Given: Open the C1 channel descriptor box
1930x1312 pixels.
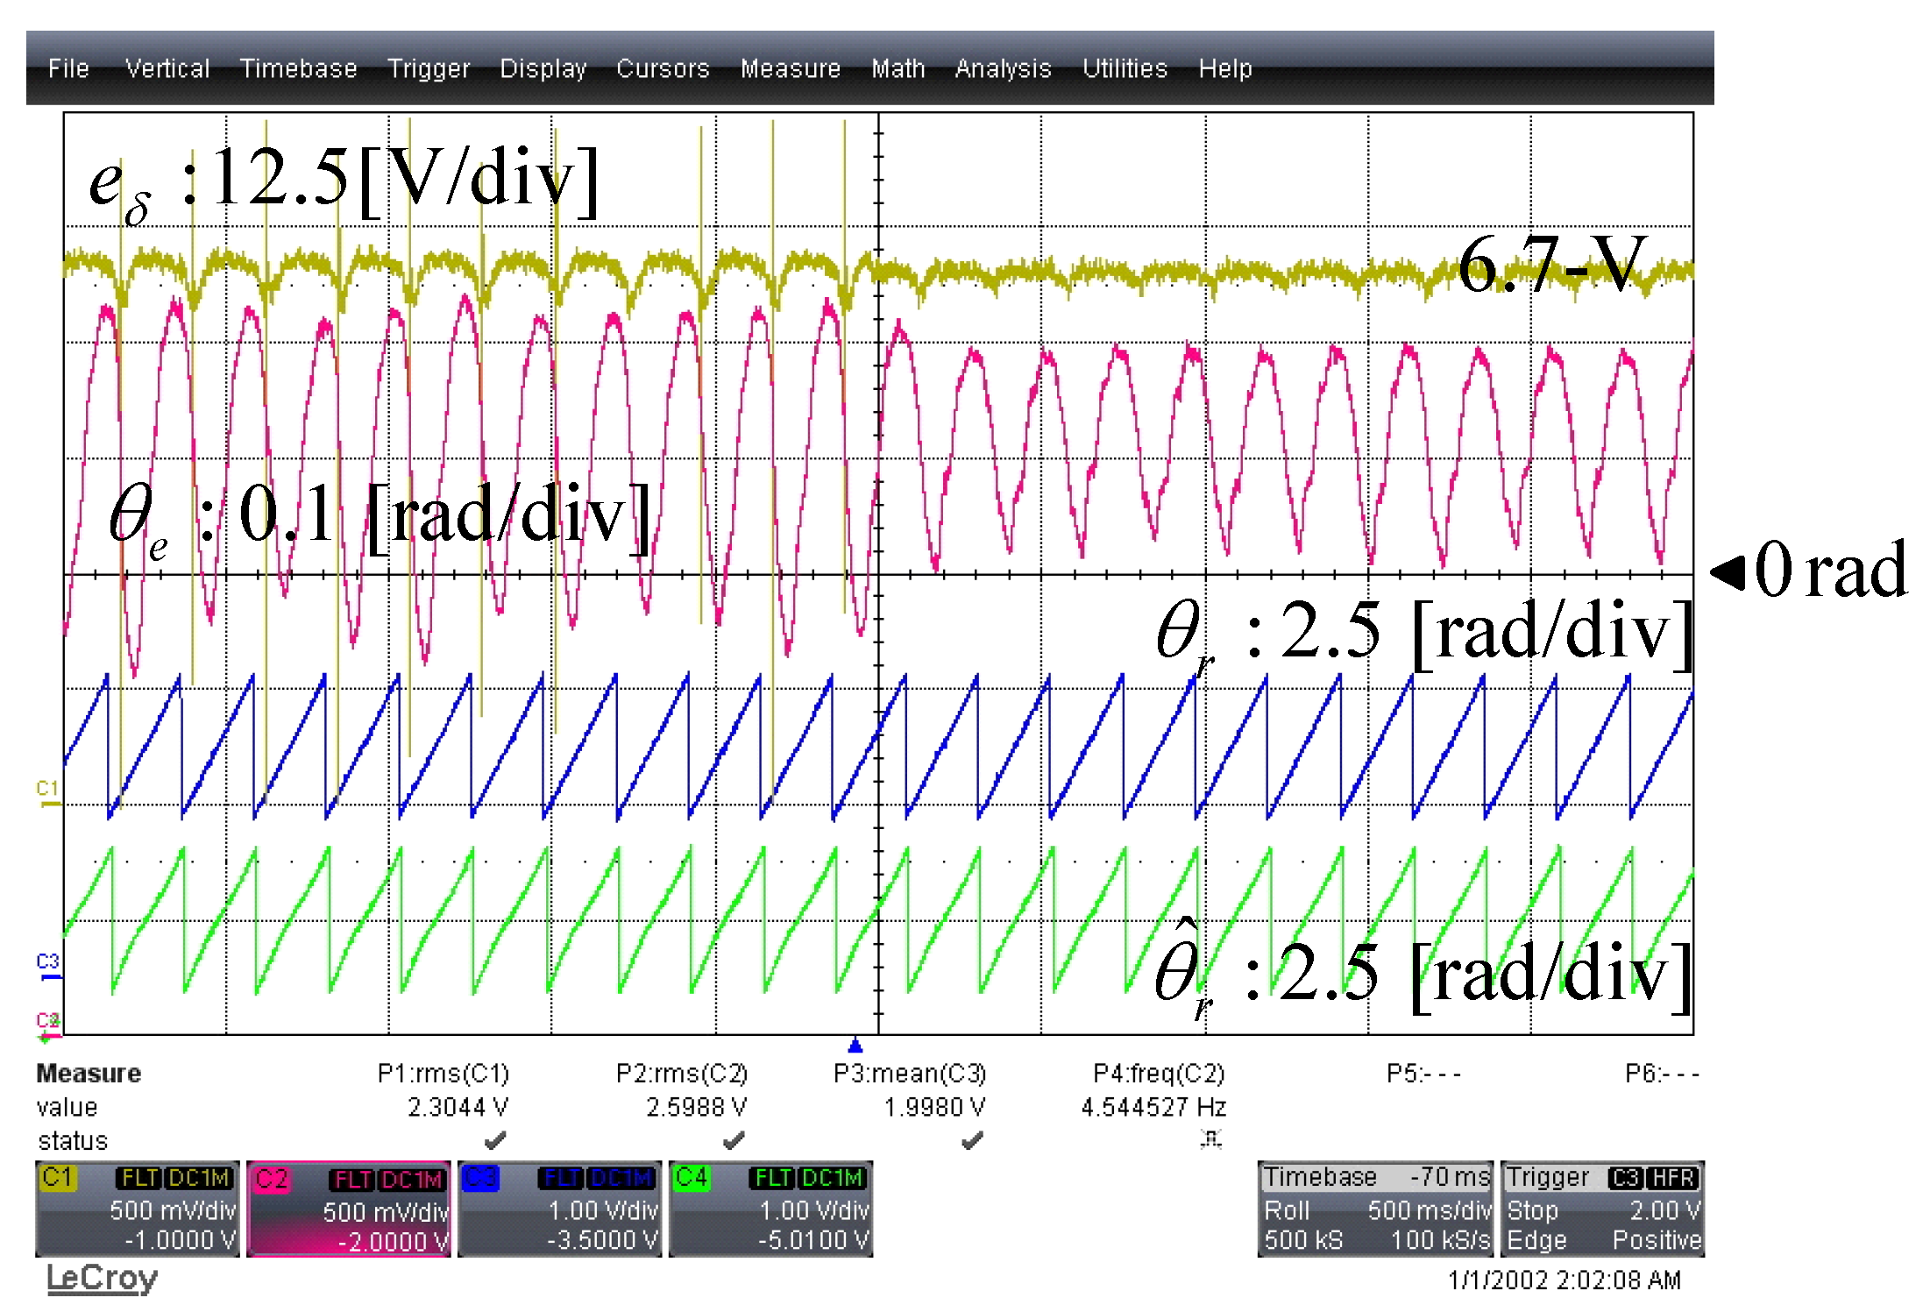Looking at the screenshot, I should 137,1209.
